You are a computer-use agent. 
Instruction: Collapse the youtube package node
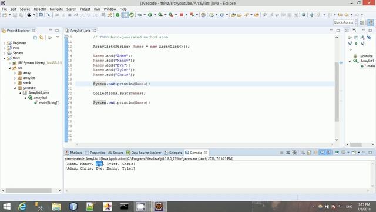pyautogui.click(x=15, y=88)
